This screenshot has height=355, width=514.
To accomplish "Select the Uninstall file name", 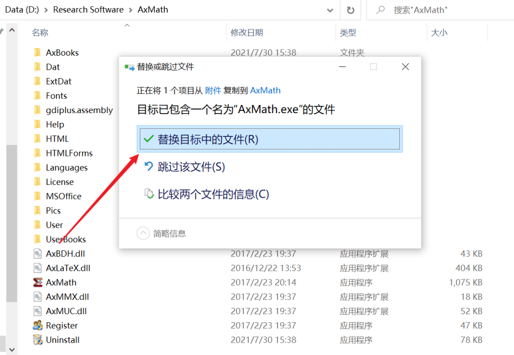I will tap(63, 340).
